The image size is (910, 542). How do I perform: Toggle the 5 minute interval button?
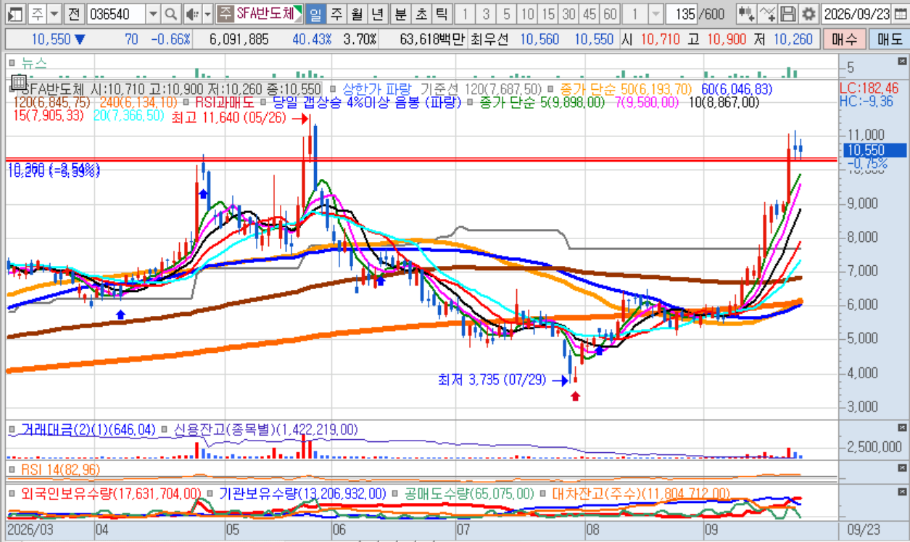coord(506,14)
